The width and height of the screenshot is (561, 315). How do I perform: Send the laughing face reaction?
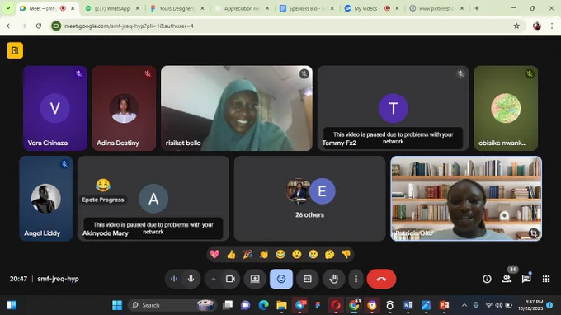[x=280, y=254]
